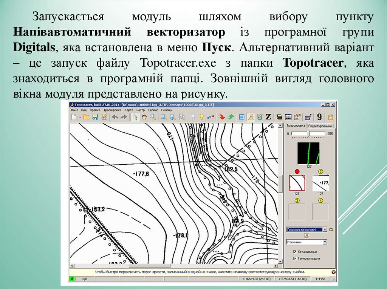Click the Open folder toolbar icon
The width and height of the screenshot is (387, 289).
[86, 117]
